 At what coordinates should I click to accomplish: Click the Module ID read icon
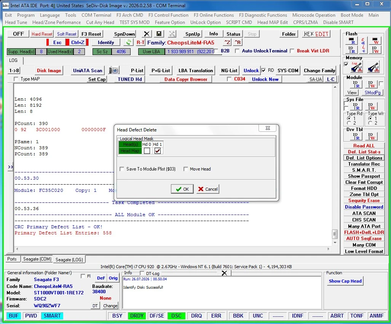356,84
